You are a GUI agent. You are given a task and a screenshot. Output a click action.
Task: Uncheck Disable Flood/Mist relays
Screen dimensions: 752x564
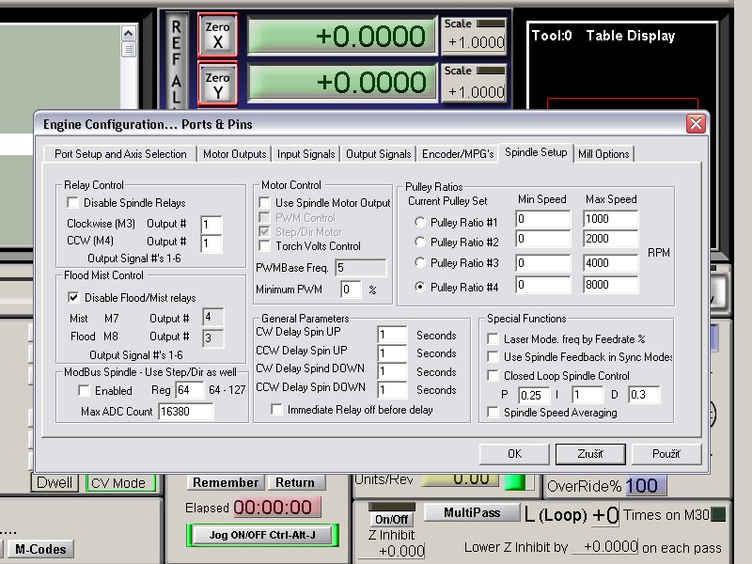point(73,298)
